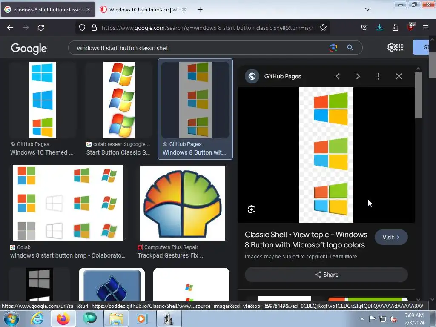Viewport: 436px width, 327px height.
Task: Show next image in preview panel
Action: coord(358,76)
